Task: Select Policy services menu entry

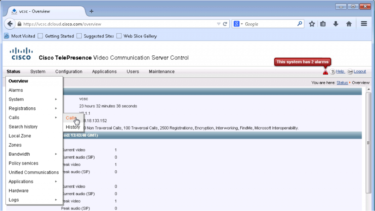Action: click(x=34, y=163)
